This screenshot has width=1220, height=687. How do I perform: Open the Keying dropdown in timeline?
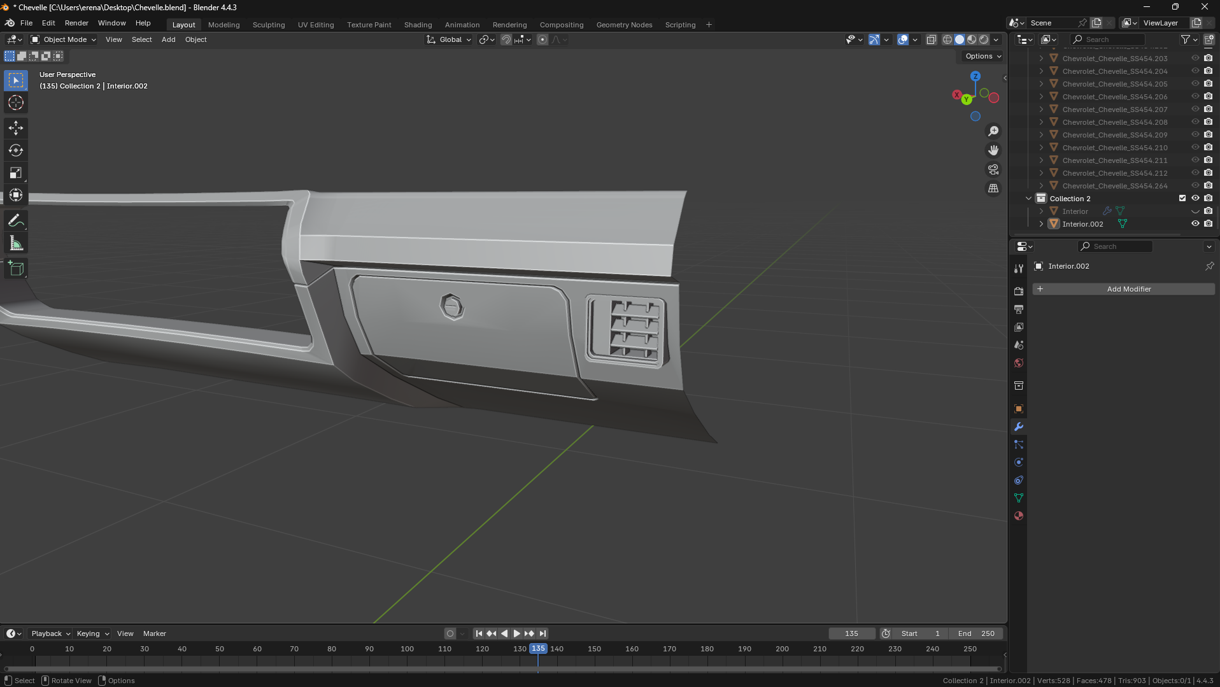[92, 634]
